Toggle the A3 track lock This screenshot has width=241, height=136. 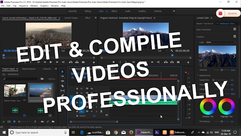point(77,111)
